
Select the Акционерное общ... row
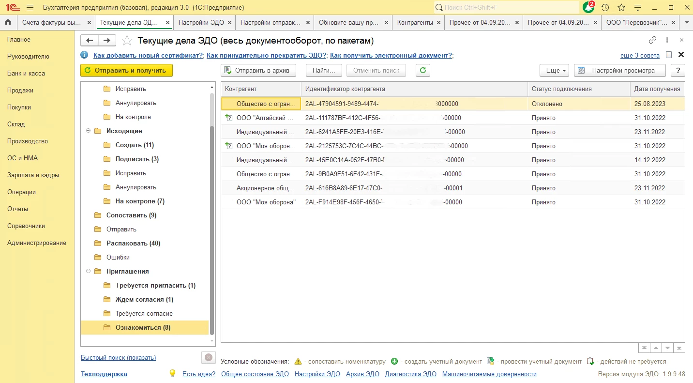(453, 188)
